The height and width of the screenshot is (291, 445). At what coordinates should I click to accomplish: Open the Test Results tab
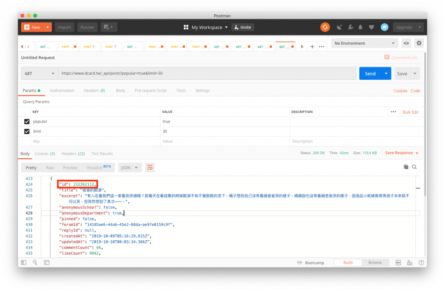click(x=102, y=154)
